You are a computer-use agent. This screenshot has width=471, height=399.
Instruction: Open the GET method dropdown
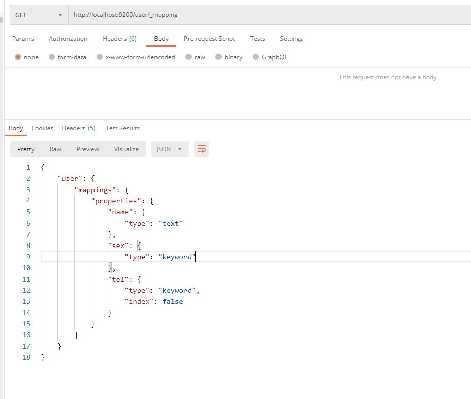[39, 15]
